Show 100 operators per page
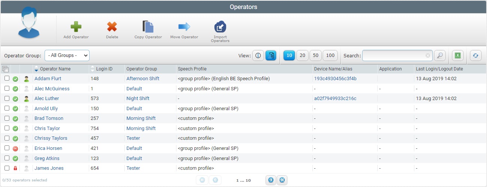The height and width of the screenshot is (187, 487). click(x=330, y=55)
